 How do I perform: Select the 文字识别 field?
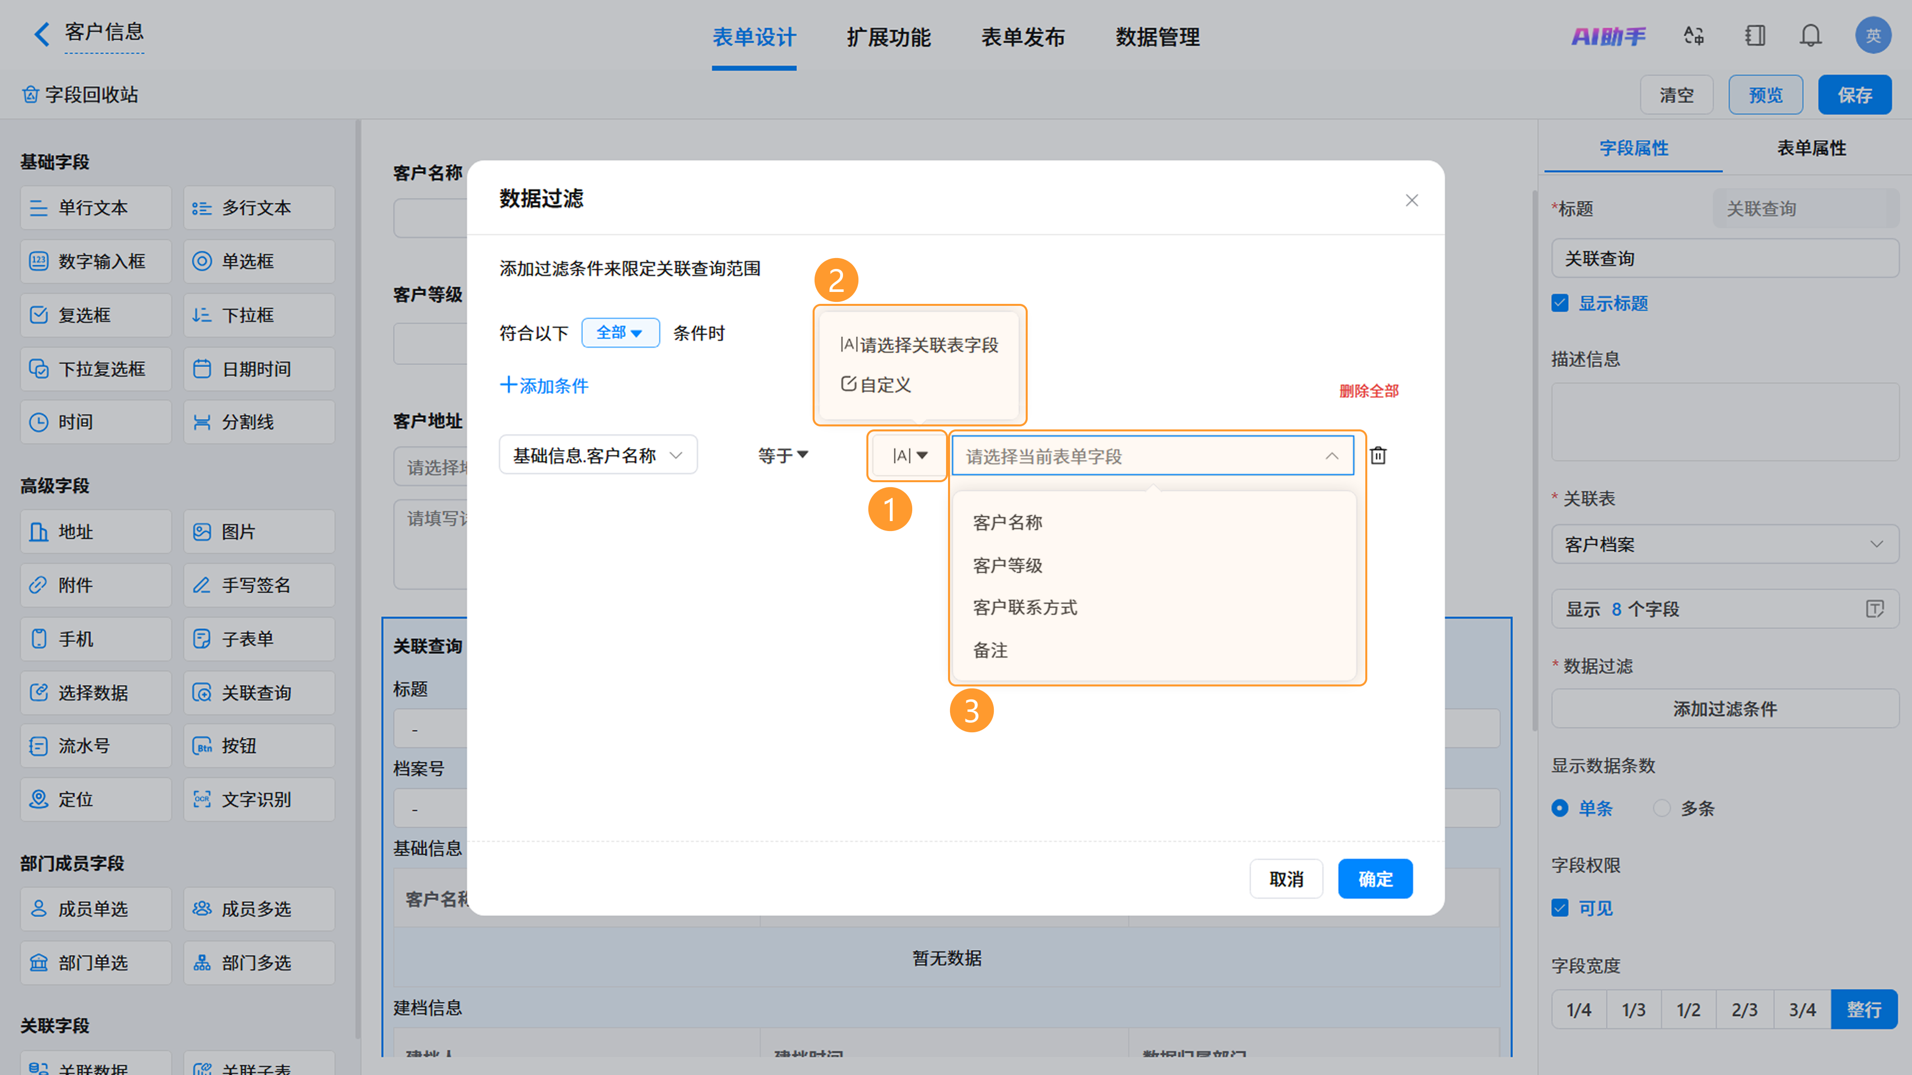click(x=259, y=800)
